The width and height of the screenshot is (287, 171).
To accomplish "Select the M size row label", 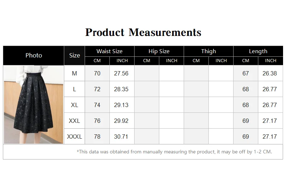I will point(75,73).
